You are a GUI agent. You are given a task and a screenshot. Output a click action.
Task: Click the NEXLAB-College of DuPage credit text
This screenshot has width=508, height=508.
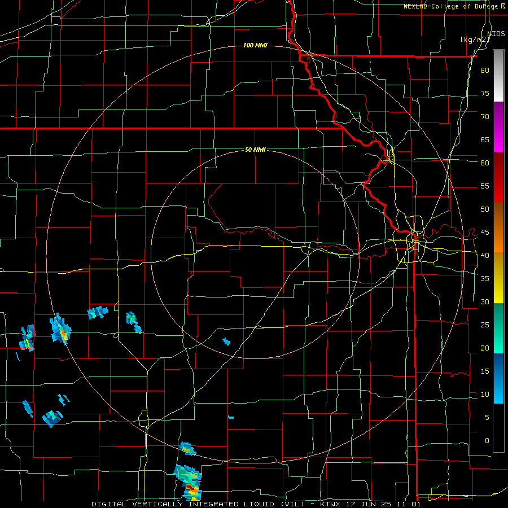click(x=454, y=6)
